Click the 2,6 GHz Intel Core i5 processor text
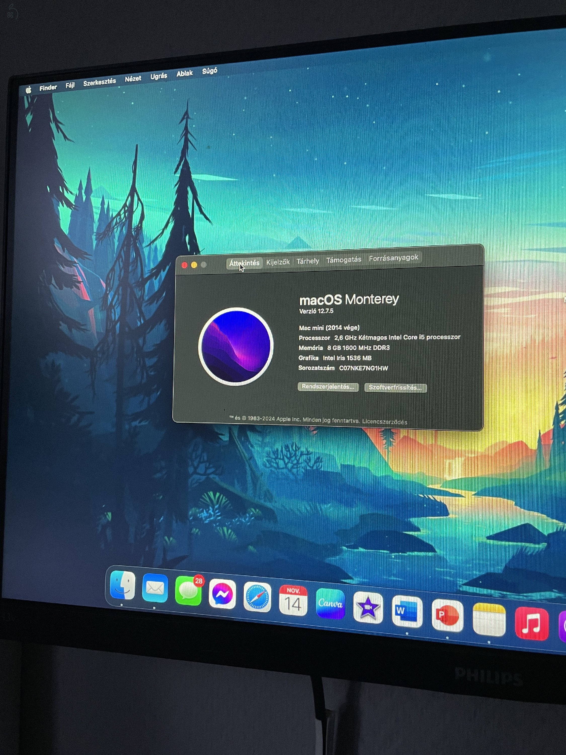This screenshot has height=755, width=566. point(397,337)
